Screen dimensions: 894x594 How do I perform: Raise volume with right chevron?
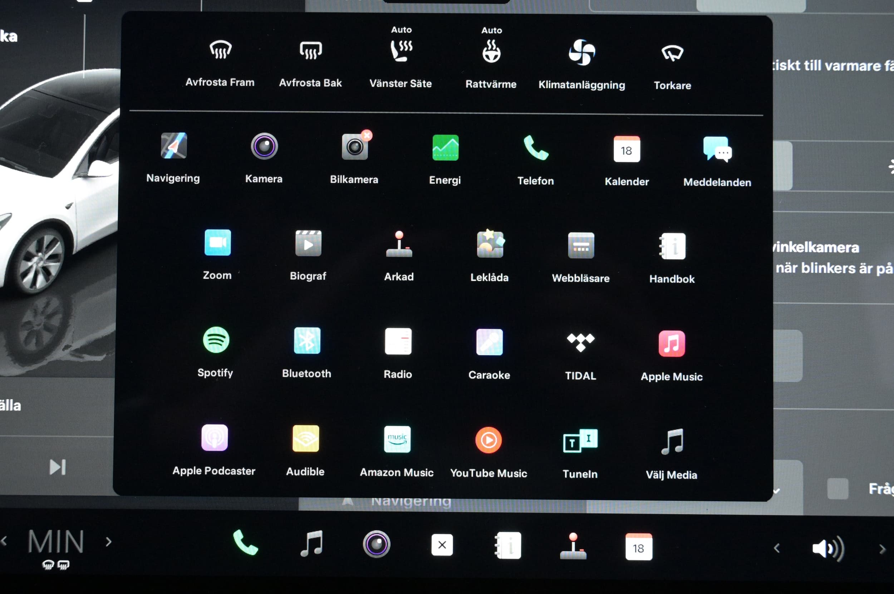click(x=882, y=549)
